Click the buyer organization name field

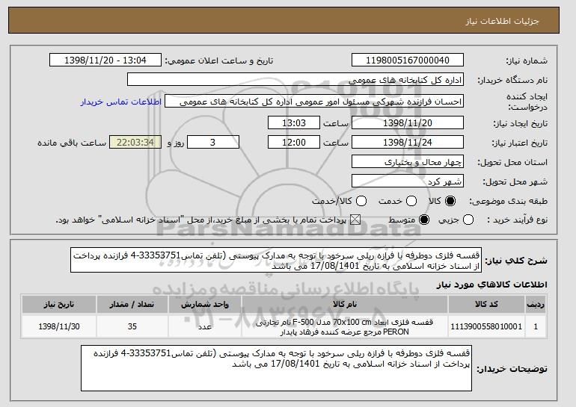click(x=295, y=79)
